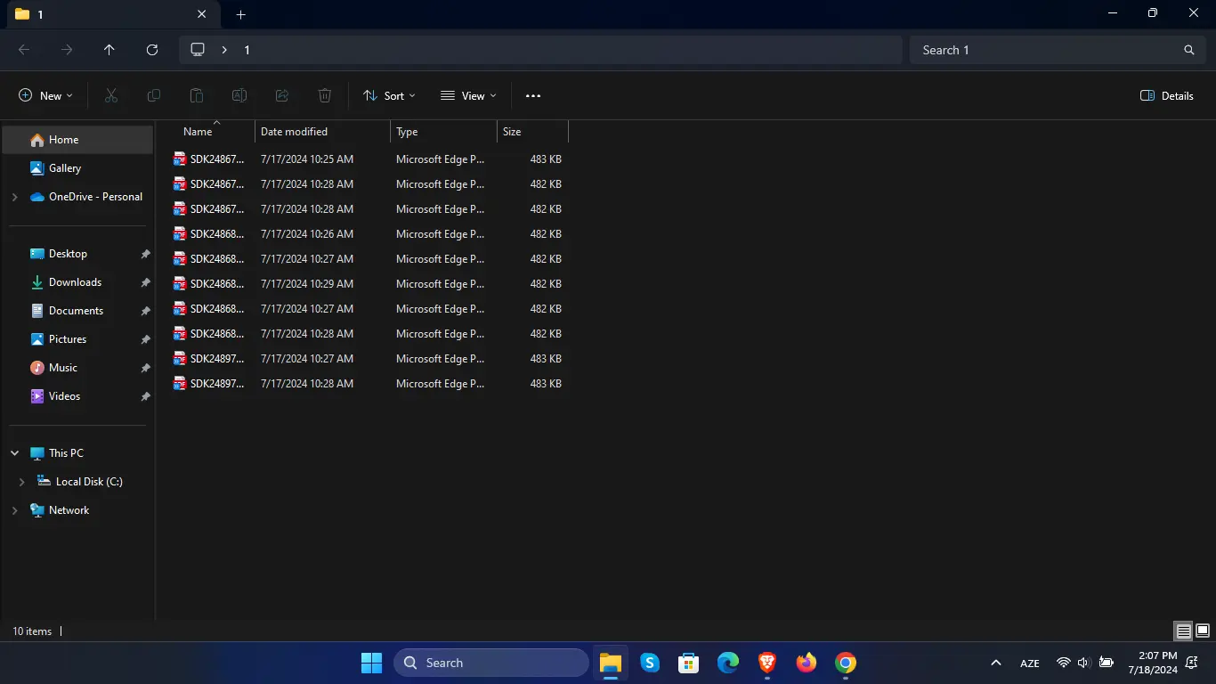Add a new tab with plus
Image resolution: width=1216 pixels, height=684 pixels.
coord(240,14)
